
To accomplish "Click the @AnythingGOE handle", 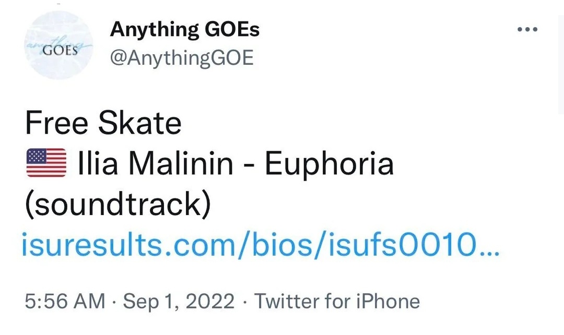I will 181,57.
